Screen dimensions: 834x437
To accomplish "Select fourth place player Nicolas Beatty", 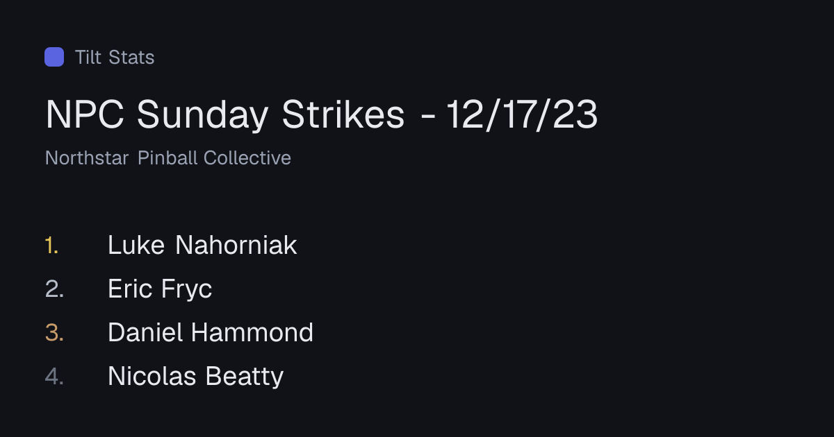I will pyautogui.click(x=195, y=377).
